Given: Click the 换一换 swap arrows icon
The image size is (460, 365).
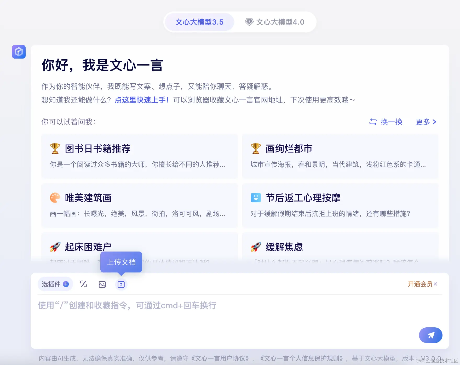Looking at the screenshot, I should pos(373,122).
